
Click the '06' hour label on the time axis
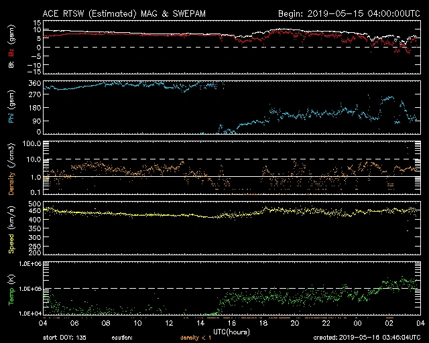[x=74, y=324]
